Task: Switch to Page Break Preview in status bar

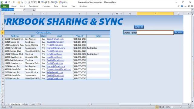Action: 162,107
